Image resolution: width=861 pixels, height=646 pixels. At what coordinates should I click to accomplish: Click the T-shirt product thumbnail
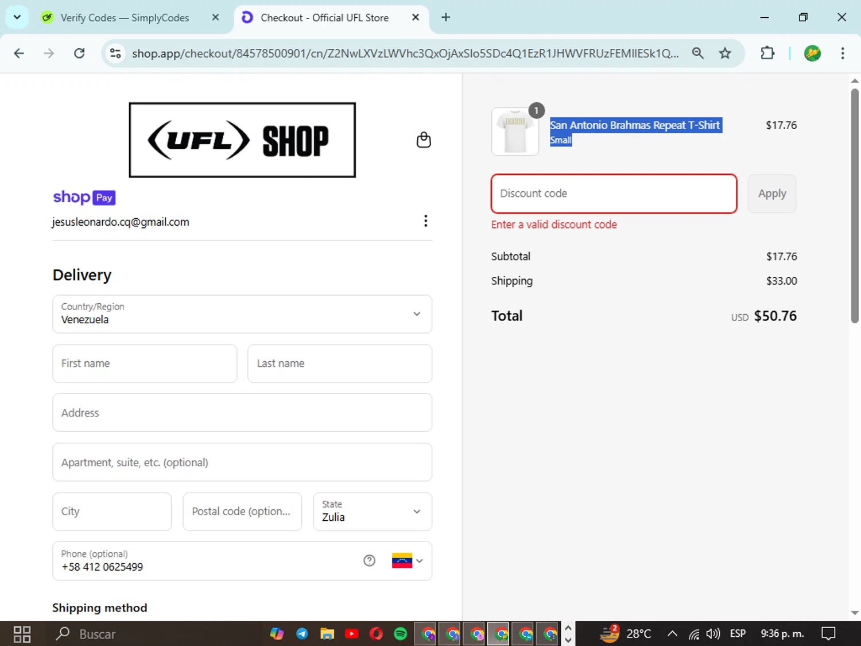[515, 131]
